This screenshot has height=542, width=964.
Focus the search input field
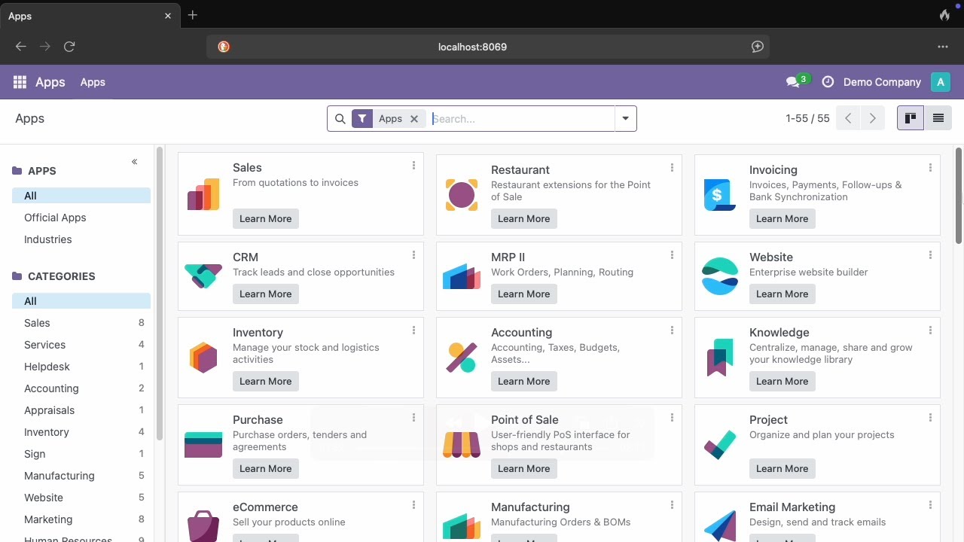click(522, 119)
